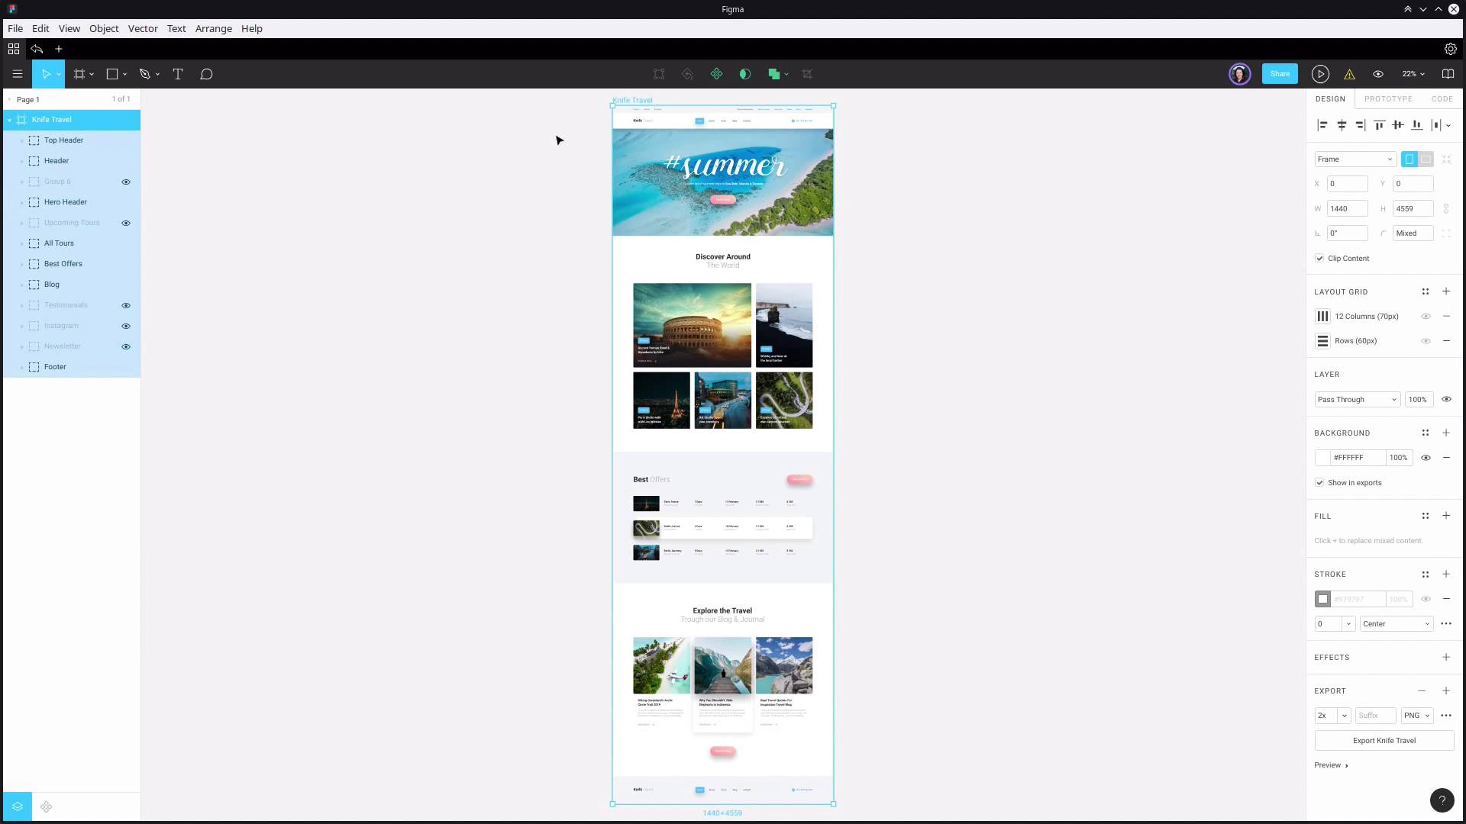The height and width of the screenshot is (824, 1466).
Task: Toggle visibility of Testimonials layer
Action: coord(126,305)
